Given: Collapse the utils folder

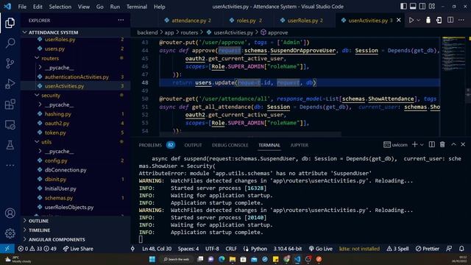Looking at the screenshot, I should (75, 142).
